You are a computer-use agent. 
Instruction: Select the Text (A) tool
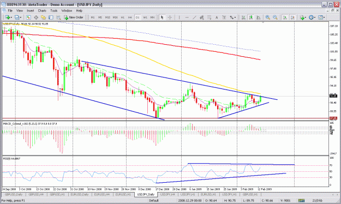tap(217, 17)
